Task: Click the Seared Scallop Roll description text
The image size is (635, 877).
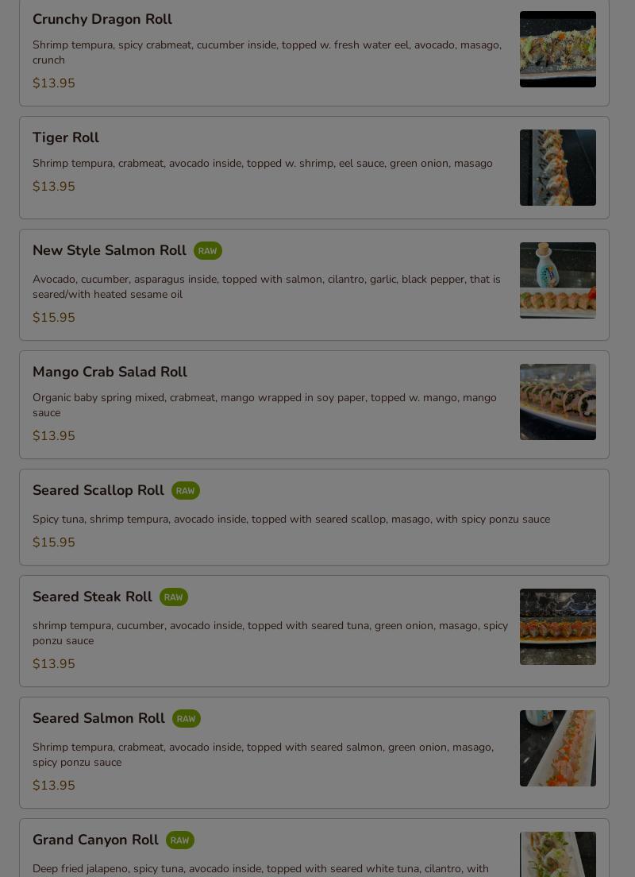Action: click(291, 519)
